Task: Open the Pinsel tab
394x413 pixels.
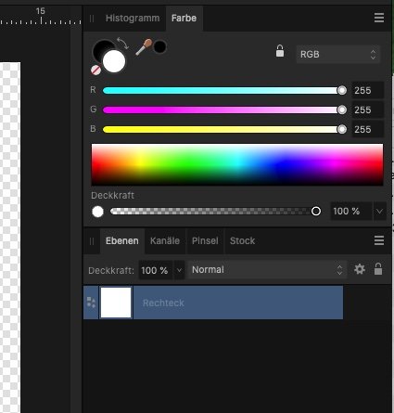Action: pyautogui.click(x=205, y=240)
